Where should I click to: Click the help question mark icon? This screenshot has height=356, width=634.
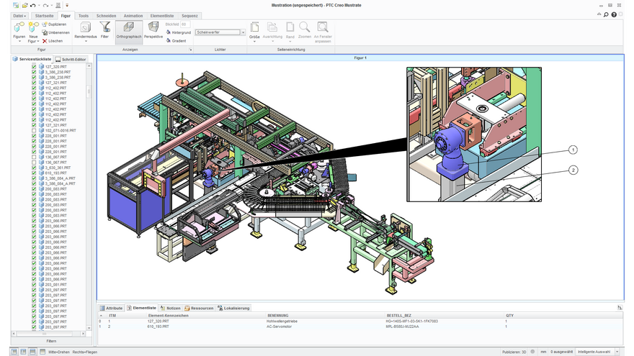coord(614,14)
